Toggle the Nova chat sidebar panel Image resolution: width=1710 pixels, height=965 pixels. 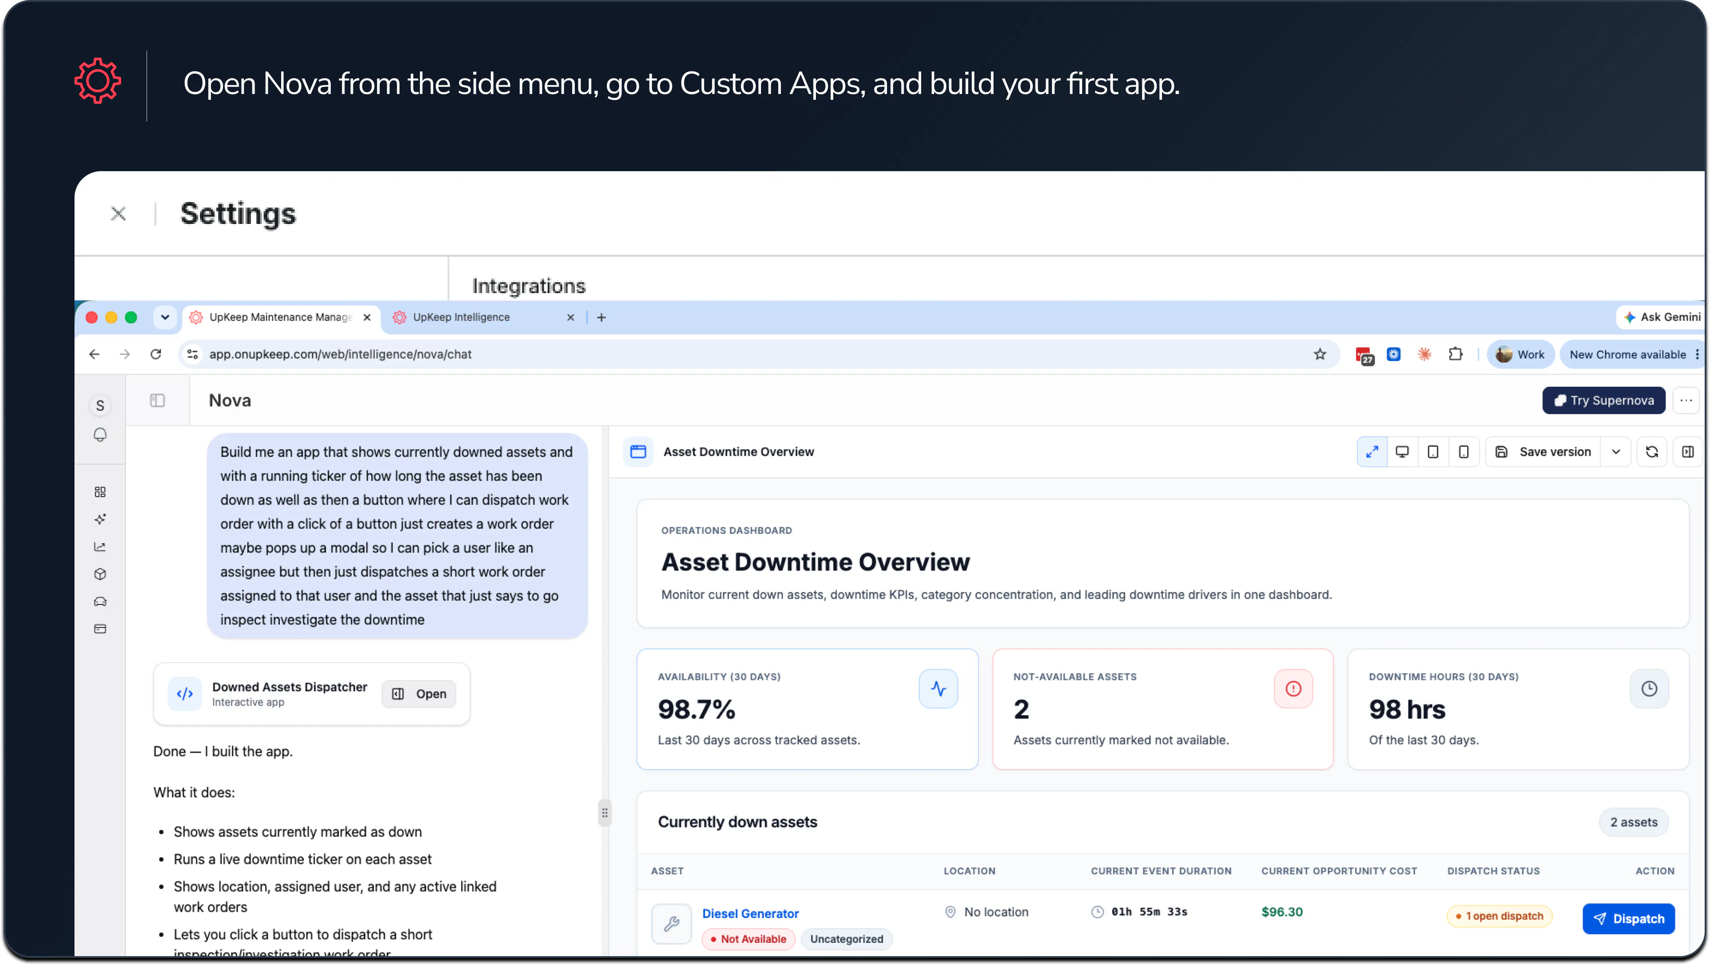pyautogui.click(x=157, y=400)
